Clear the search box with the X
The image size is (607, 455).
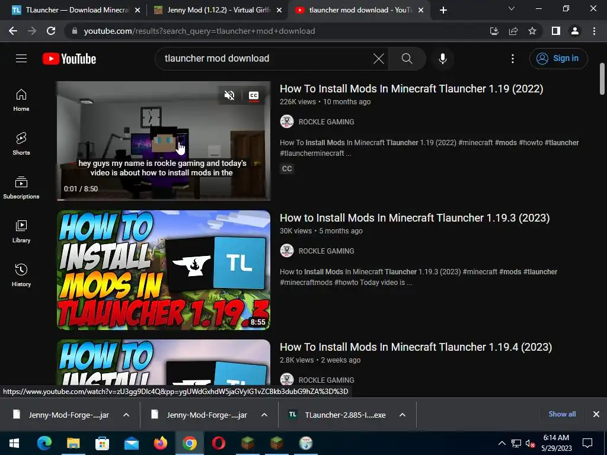click(x=379, y=59)
